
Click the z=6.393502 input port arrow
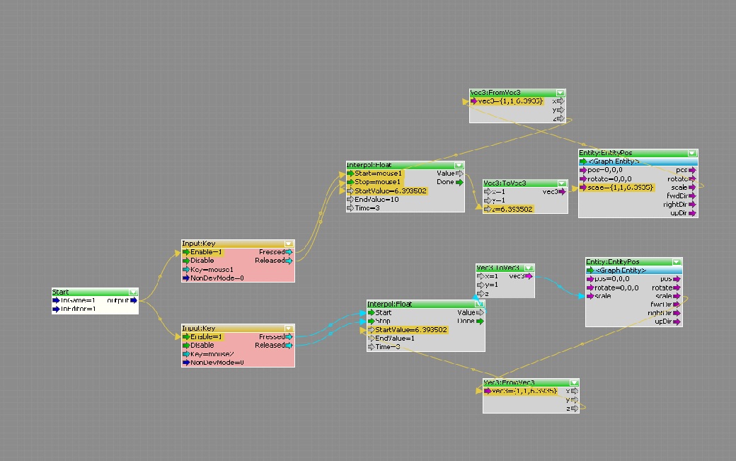487,210
